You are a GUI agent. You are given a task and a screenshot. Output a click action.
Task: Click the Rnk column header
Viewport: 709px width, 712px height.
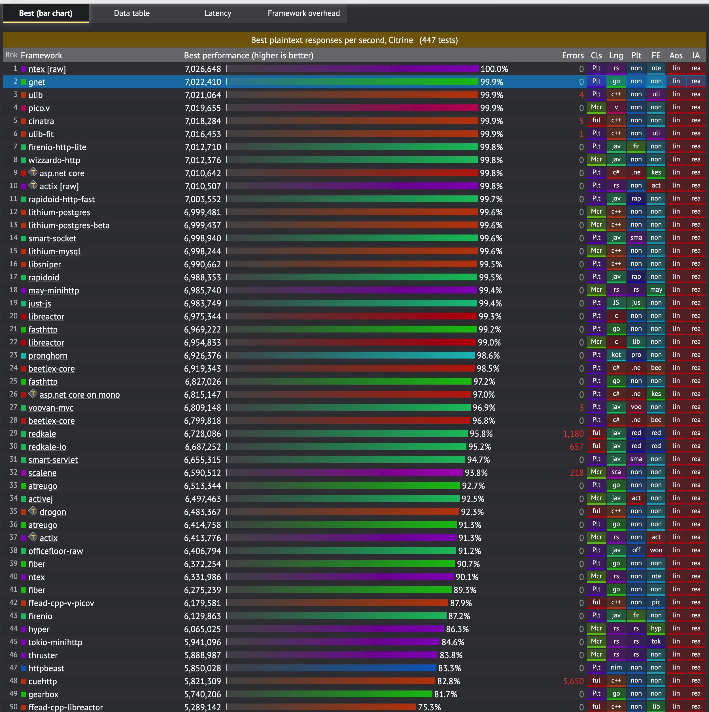pyautogui.click(x=11, y=55)
